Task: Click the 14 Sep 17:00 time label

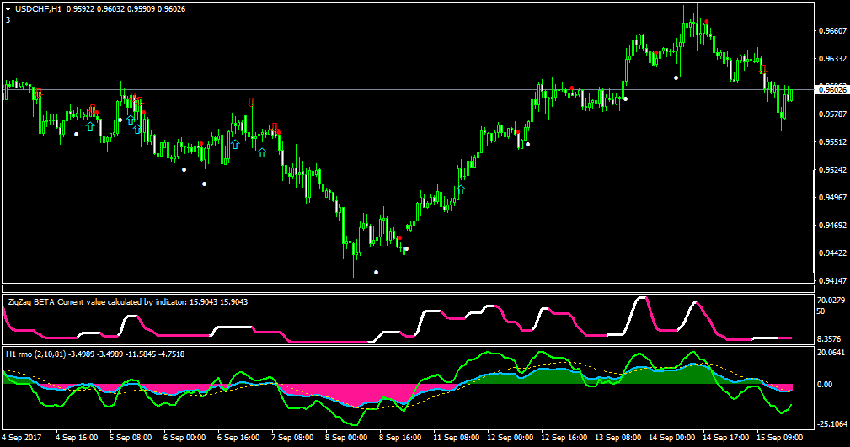Action: (726, 437)
